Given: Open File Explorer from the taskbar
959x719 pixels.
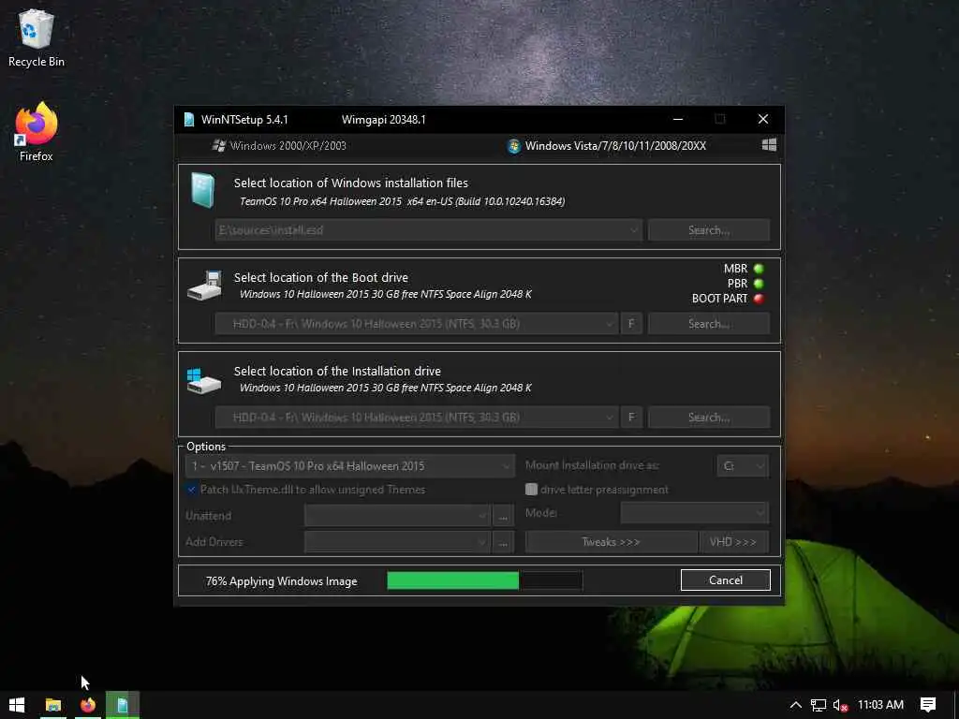Looking at the screenshot, I should tap(53, 705).
